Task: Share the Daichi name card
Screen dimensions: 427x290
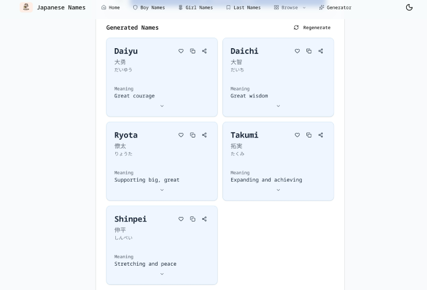Action: 320,51
